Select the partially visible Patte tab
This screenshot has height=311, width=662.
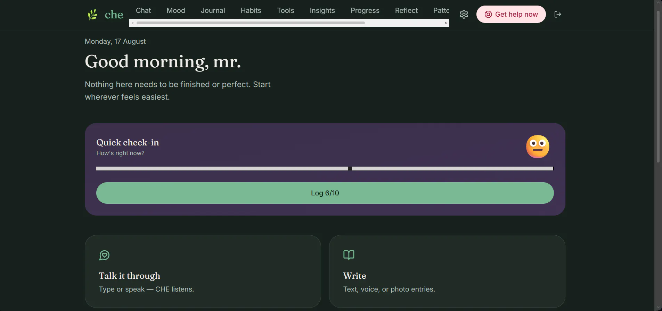441,10
